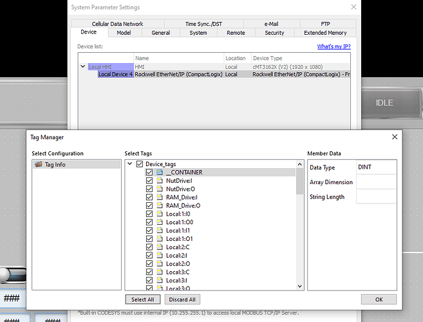Click the Local:1:I0 tag icon
The width and height of the screenshot is (423, 322).
click(160, 214)
